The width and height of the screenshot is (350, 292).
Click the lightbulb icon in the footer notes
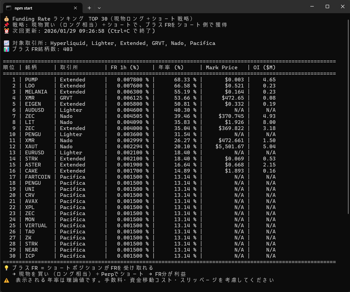coord(6,267)
